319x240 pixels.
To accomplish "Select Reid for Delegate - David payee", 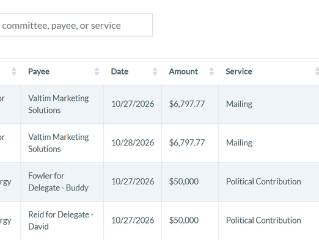I will coord(61,220).
